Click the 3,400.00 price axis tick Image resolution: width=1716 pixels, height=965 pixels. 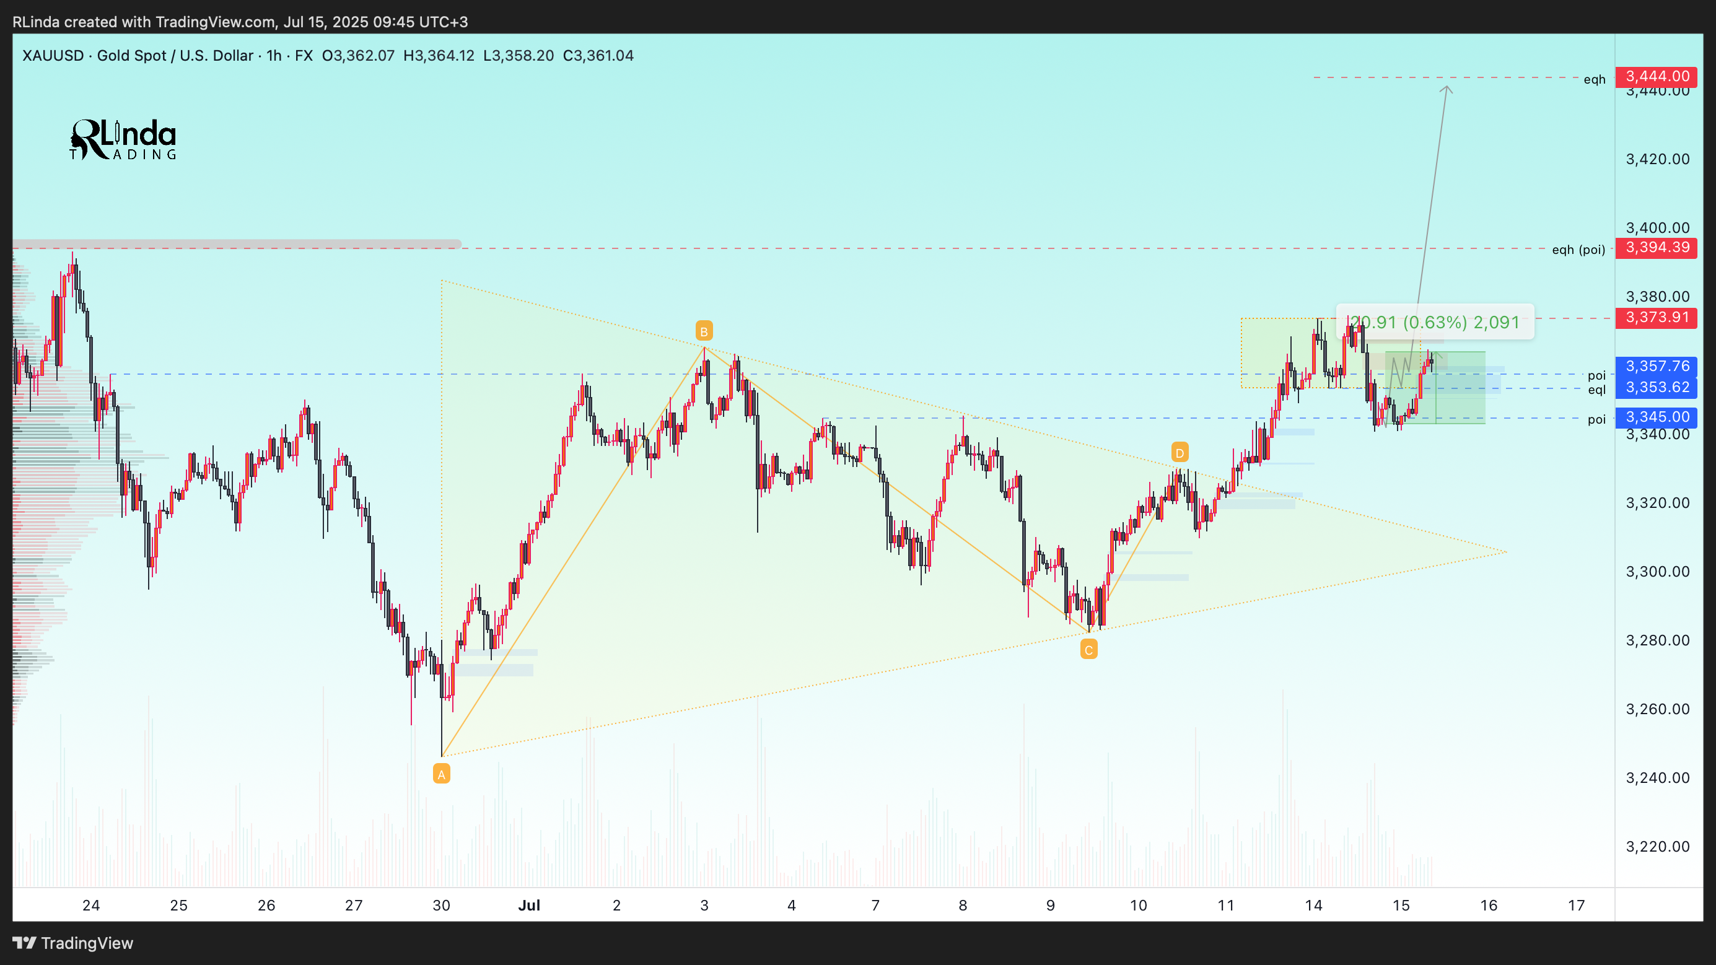(1657, 228)
